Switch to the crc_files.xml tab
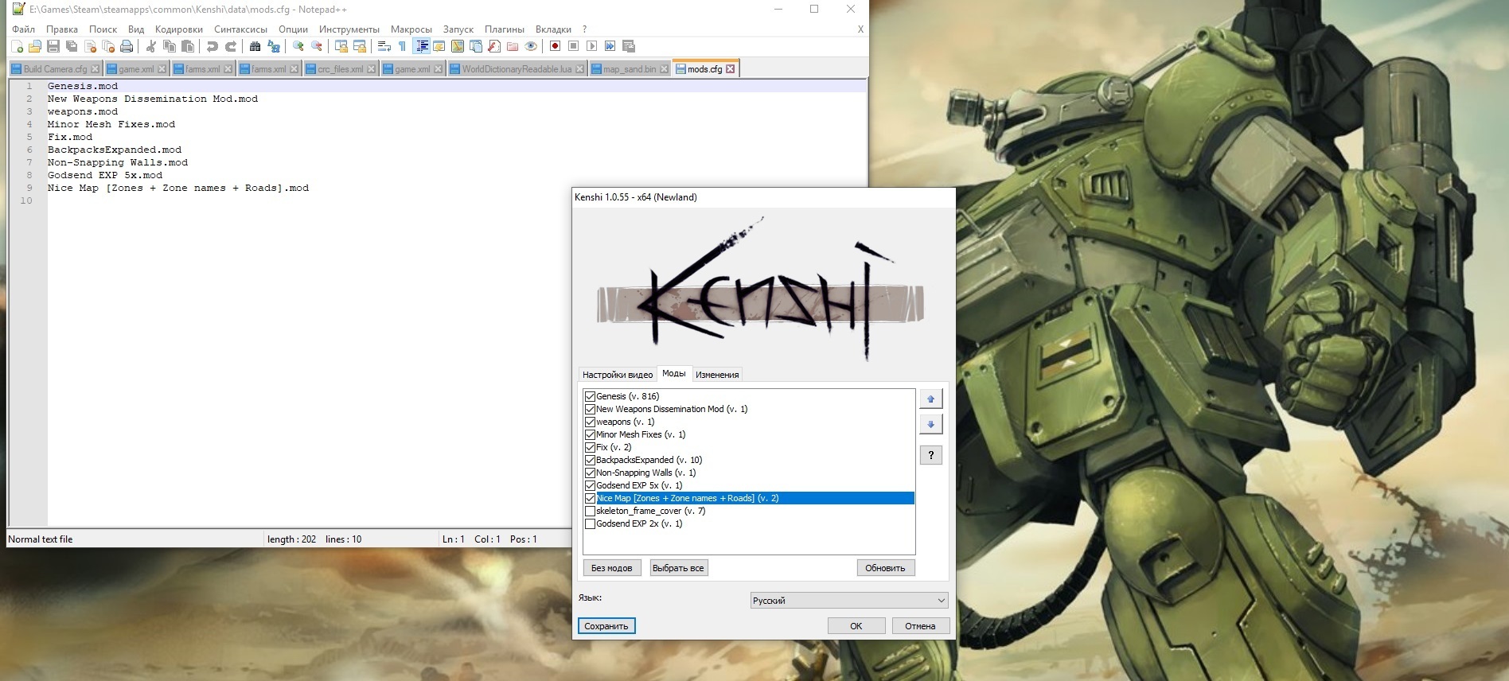 [341, 69]
